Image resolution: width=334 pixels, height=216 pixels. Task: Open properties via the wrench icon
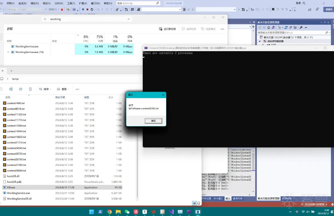pos(301,27)
